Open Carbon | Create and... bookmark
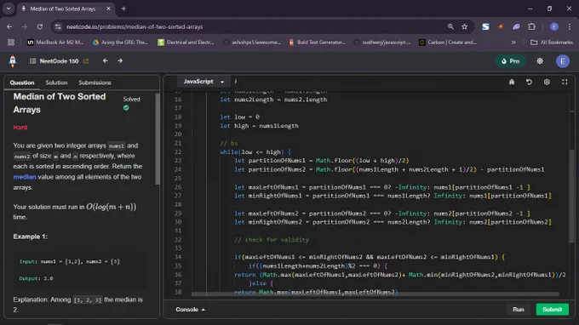The width and height of the screenshot is (579, 325). click(448, 43)
